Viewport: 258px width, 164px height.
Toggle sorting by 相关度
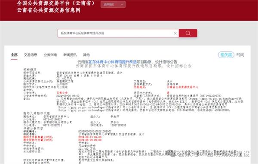tap(226, 55)
